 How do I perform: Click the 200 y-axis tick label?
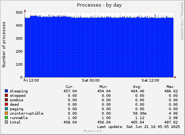coord(19,52)
